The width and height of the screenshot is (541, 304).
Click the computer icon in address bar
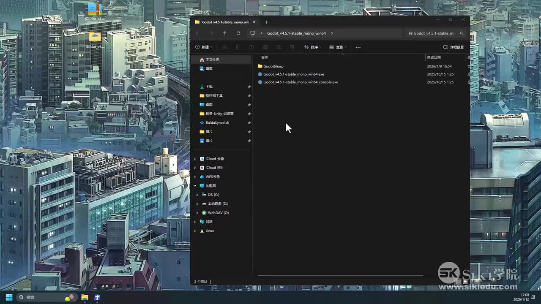[253, 33]
